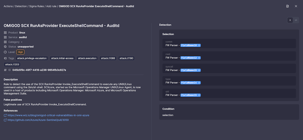
Task: Click the 'unsupported' status value
Action: point(26,47)
